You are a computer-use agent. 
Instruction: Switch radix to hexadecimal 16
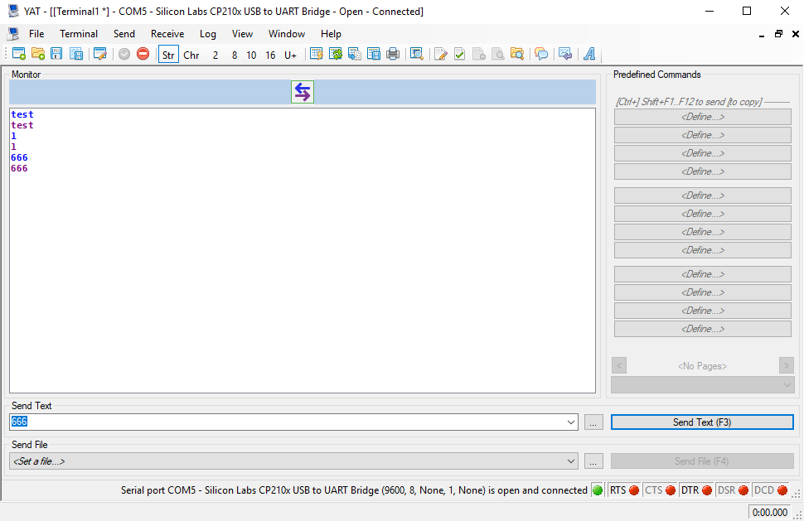(270, 55)
